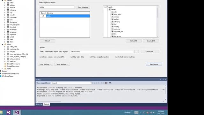Expand the customer table node

5,17
